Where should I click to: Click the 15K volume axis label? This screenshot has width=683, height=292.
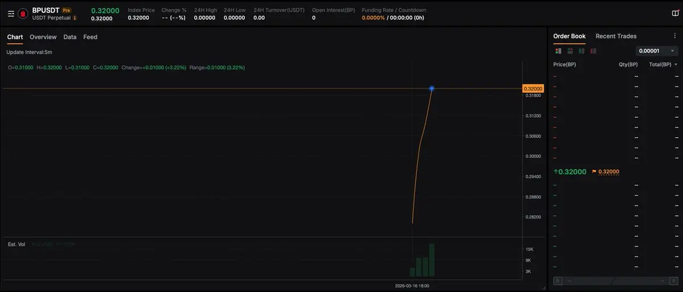click(x=529, y=249)
